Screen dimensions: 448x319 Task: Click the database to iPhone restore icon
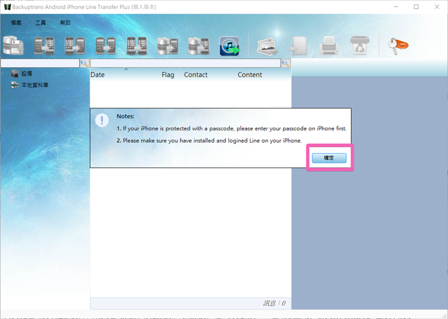[198, 45]
